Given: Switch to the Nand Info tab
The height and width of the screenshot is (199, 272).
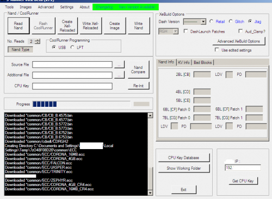Looking at the screenshot, I should click(166, 62).
